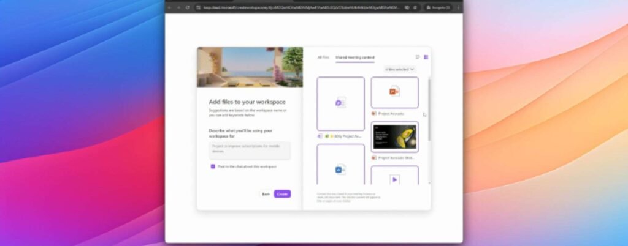Select the Word document file tile
The width and height of the screenshot is (628, 246).
point(340,165)
